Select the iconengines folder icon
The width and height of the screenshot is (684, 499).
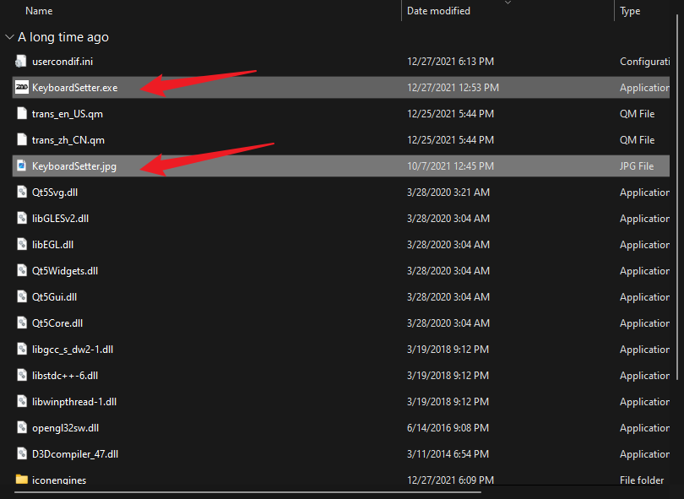pos(21,480)
